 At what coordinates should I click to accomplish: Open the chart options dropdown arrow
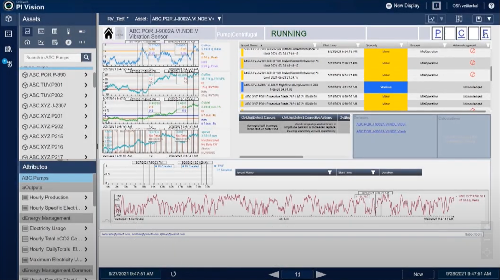(442, 19)
